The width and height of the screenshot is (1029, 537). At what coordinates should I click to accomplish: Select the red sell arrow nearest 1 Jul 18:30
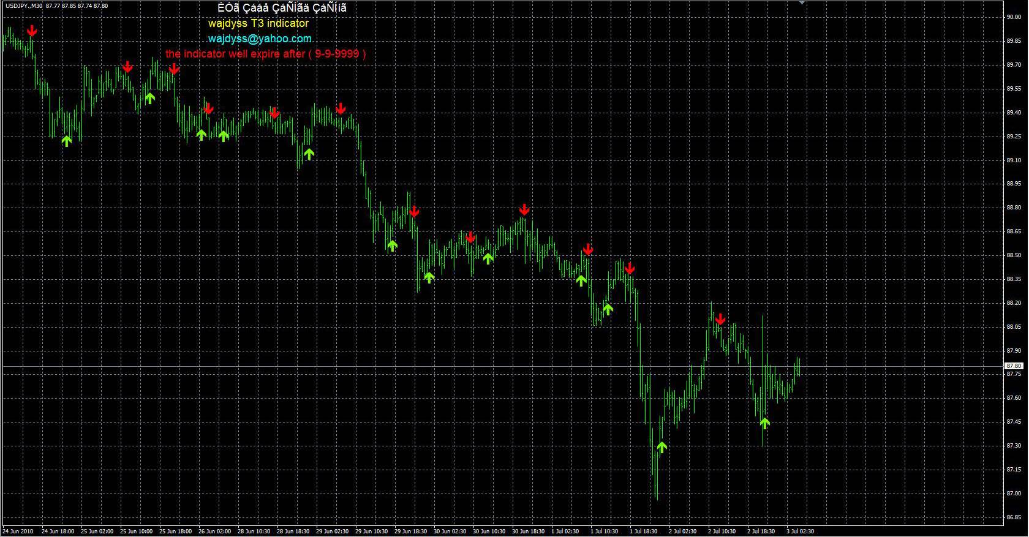[x=630, y=268]
